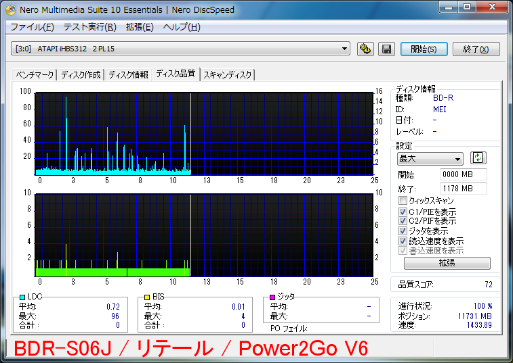513x363 pixels.
Task: Click the 終了 field showing 1178 MB
Action: 464,189
